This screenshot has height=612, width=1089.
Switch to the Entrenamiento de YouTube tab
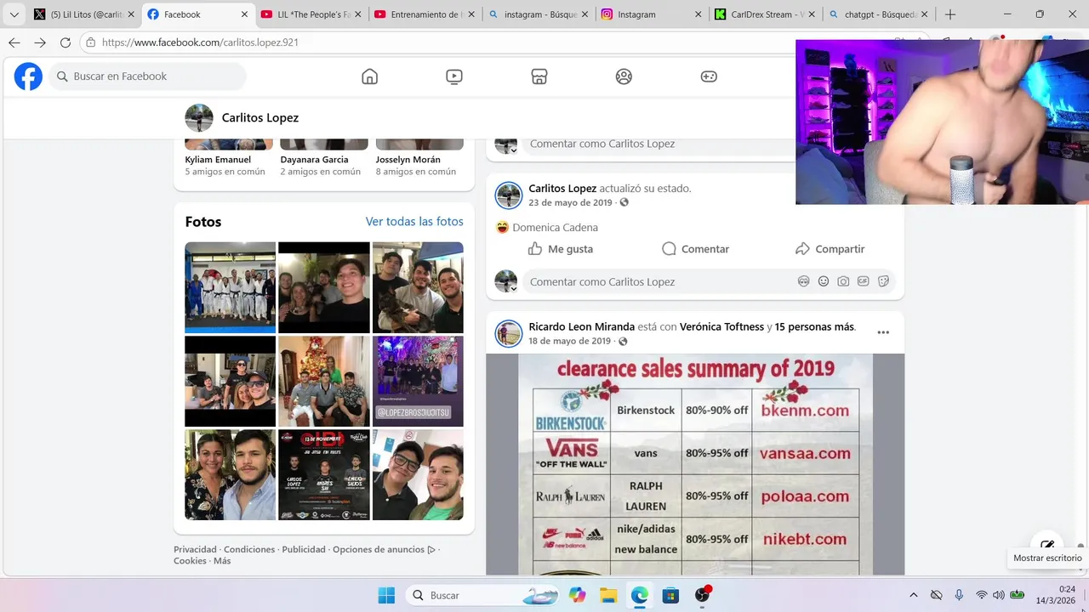[424, 14]
